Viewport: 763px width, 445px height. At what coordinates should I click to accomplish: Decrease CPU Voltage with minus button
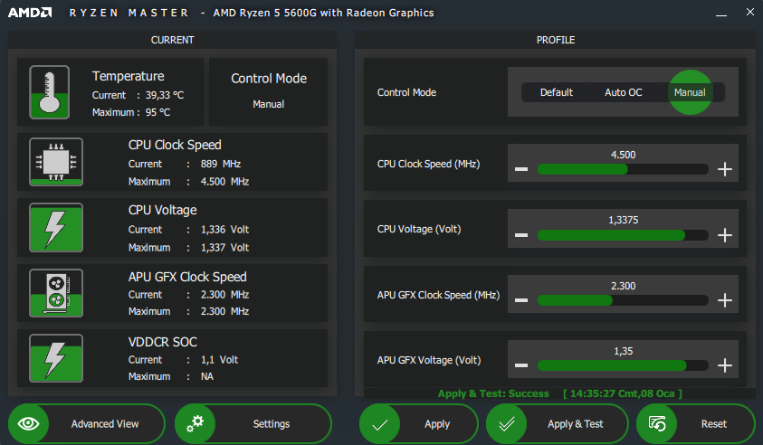[x=521, y=235]
